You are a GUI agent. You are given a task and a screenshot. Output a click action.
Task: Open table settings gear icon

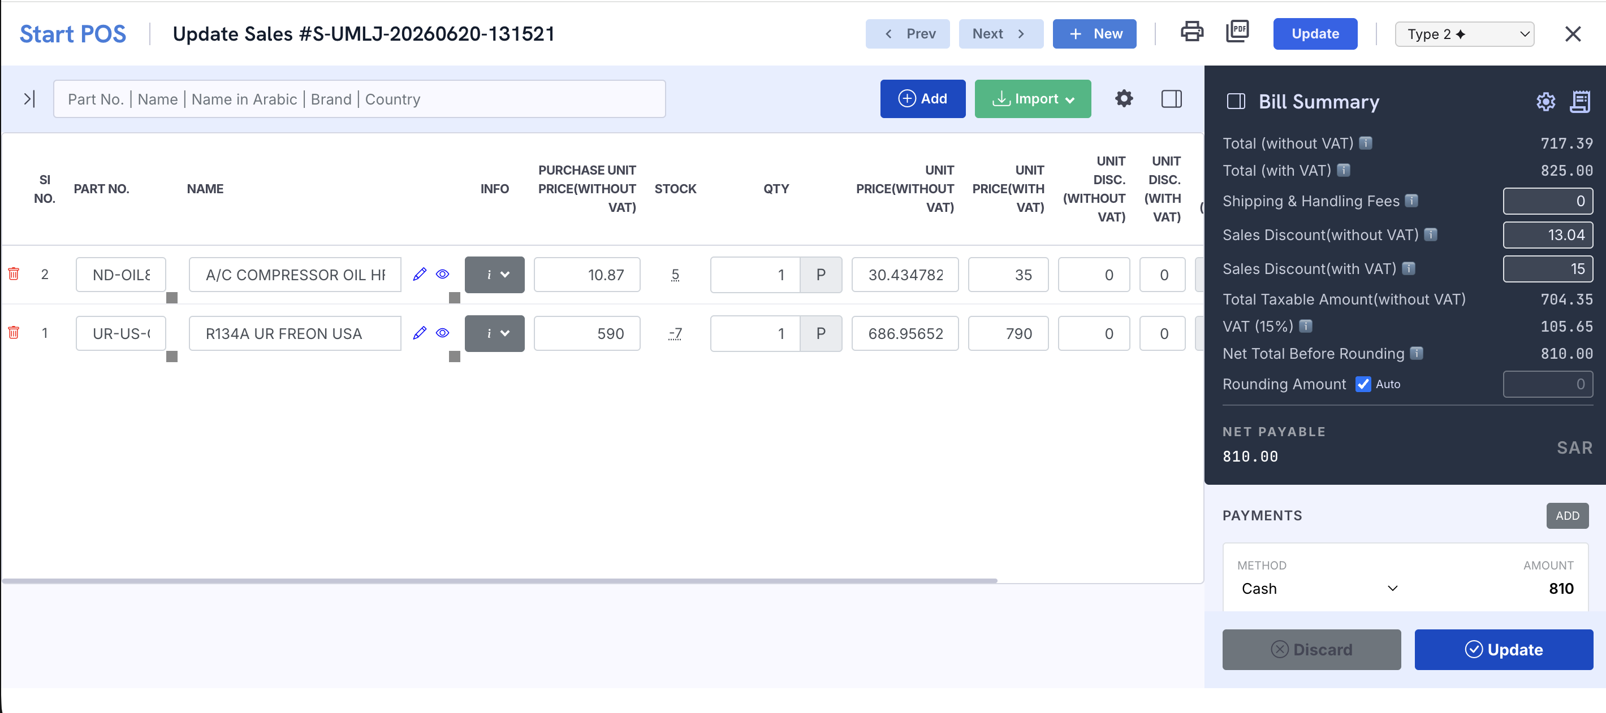click(1124, 98)
